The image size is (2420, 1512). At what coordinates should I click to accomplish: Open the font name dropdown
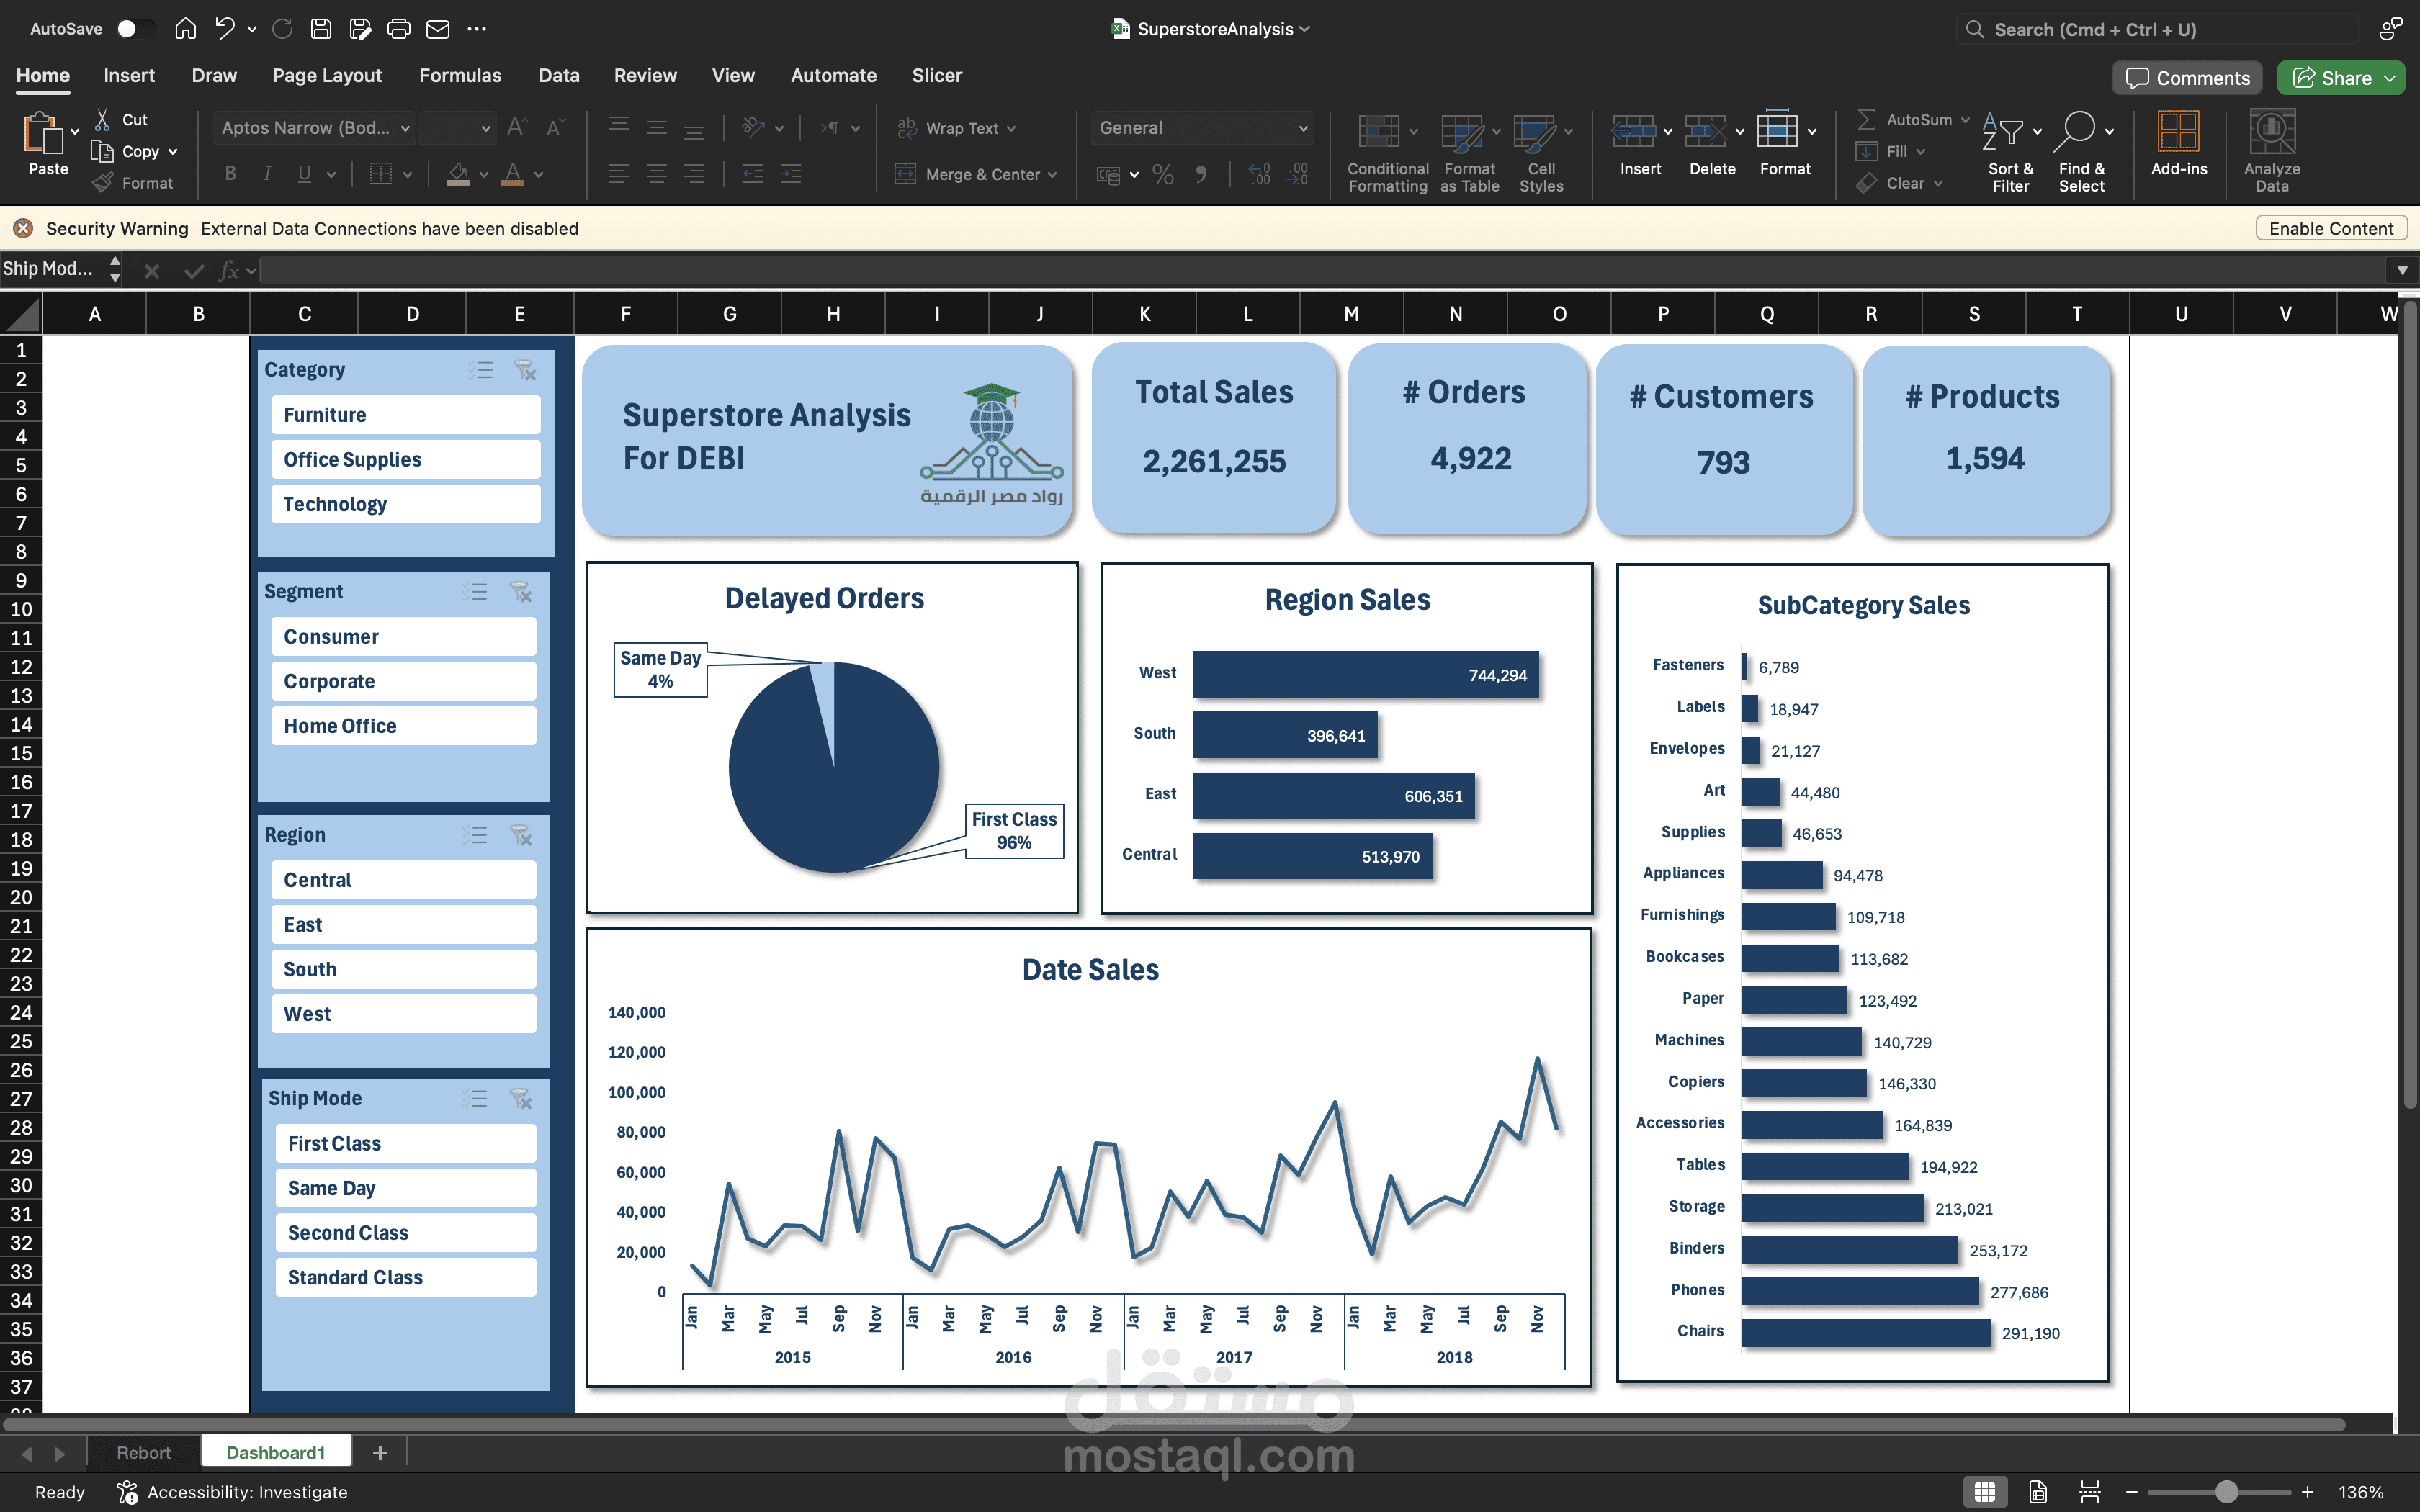click(x=405, y=128)
